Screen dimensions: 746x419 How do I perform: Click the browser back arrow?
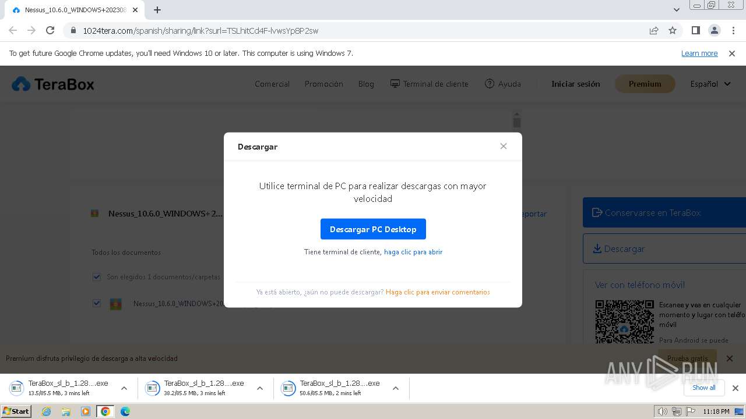click(x=13, y=30)
